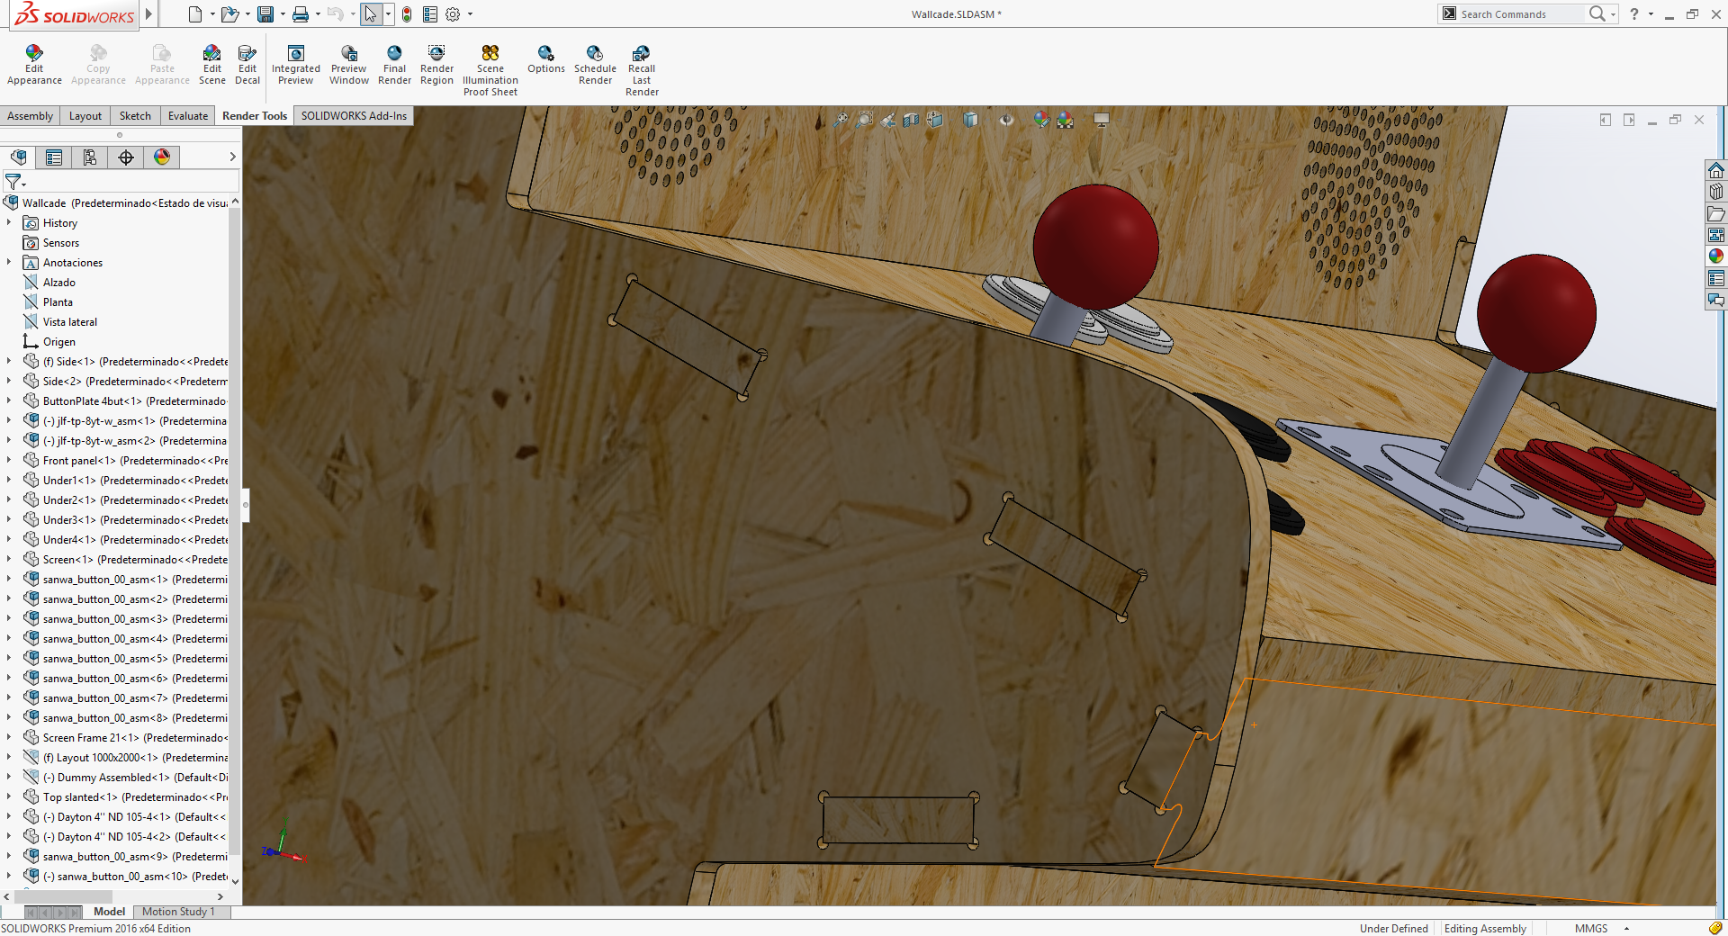
Task: Click the Previous View icon
Action: pyautogui.click(x=888, y=120)
